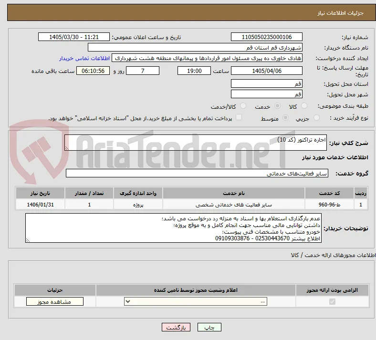Click the واحد اندازه گیری column header
Image resolution: width=376 pixels, height=340 pixels.
pos(138,193)
